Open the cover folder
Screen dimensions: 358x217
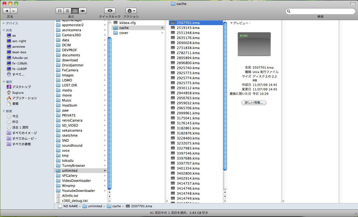pos(124,33)
